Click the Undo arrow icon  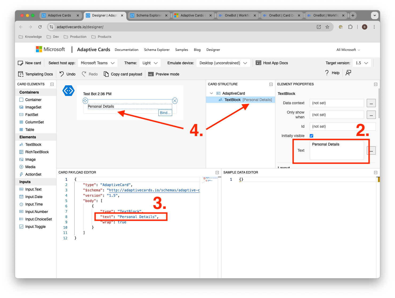62,74
